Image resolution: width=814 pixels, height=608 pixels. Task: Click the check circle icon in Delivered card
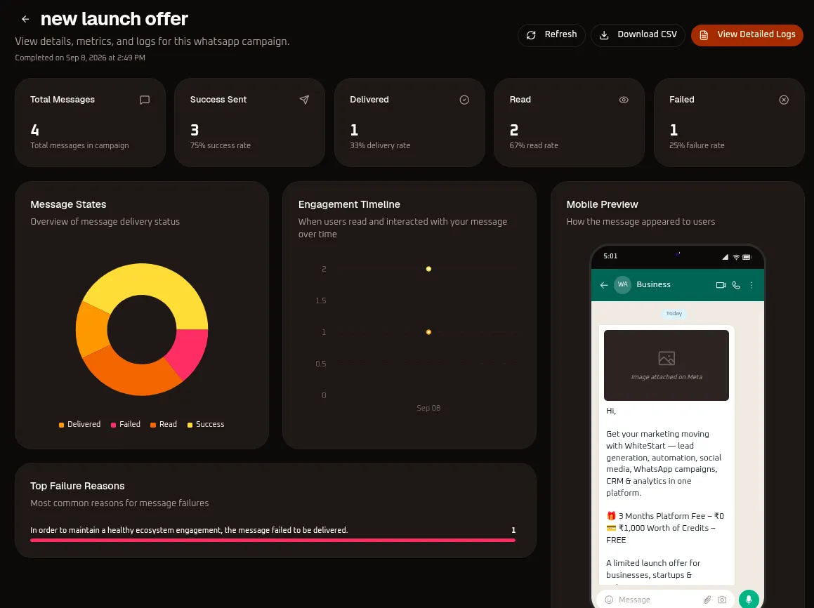click(x=464, y=100)
